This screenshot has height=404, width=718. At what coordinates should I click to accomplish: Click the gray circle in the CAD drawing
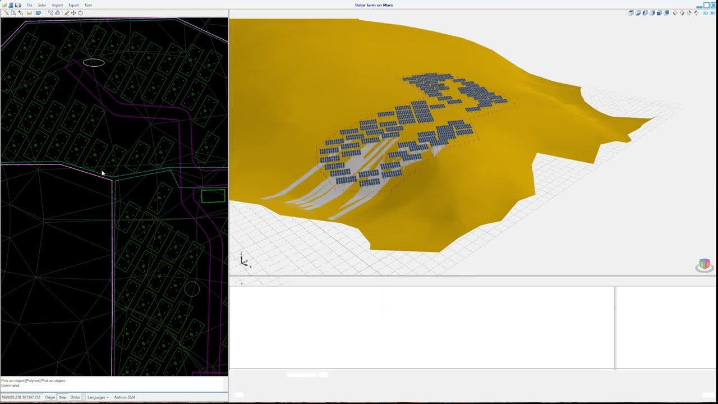pyautogui.click(x=192, y=289)
